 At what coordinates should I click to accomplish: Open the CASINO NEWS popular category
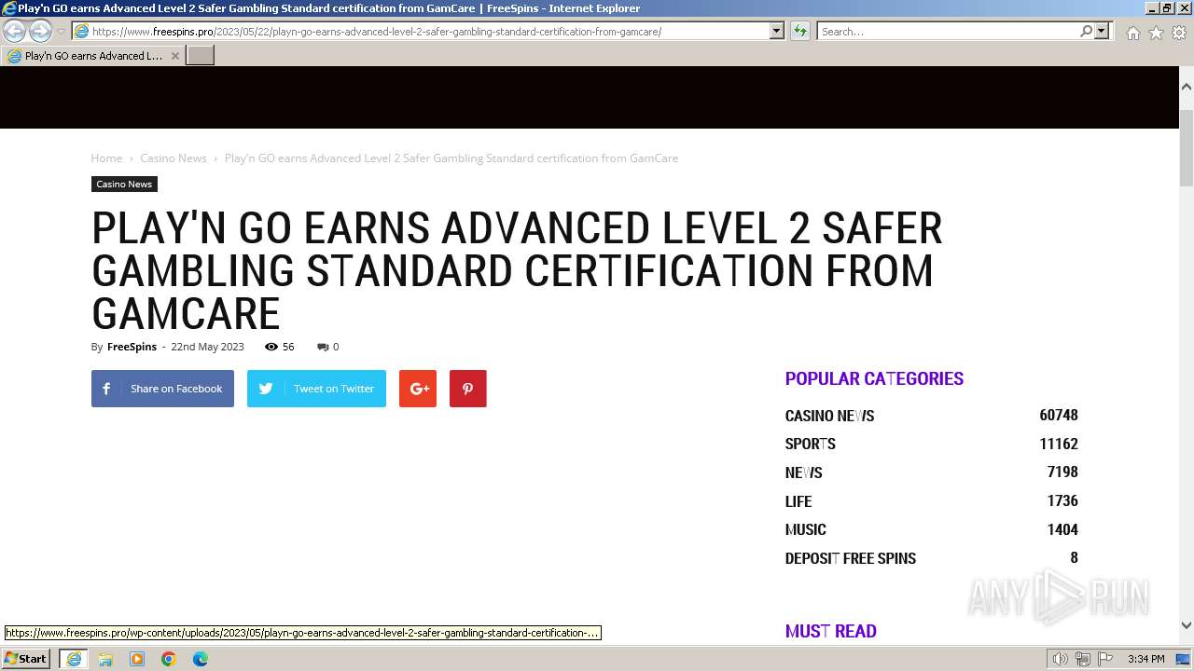click(829, 416)
